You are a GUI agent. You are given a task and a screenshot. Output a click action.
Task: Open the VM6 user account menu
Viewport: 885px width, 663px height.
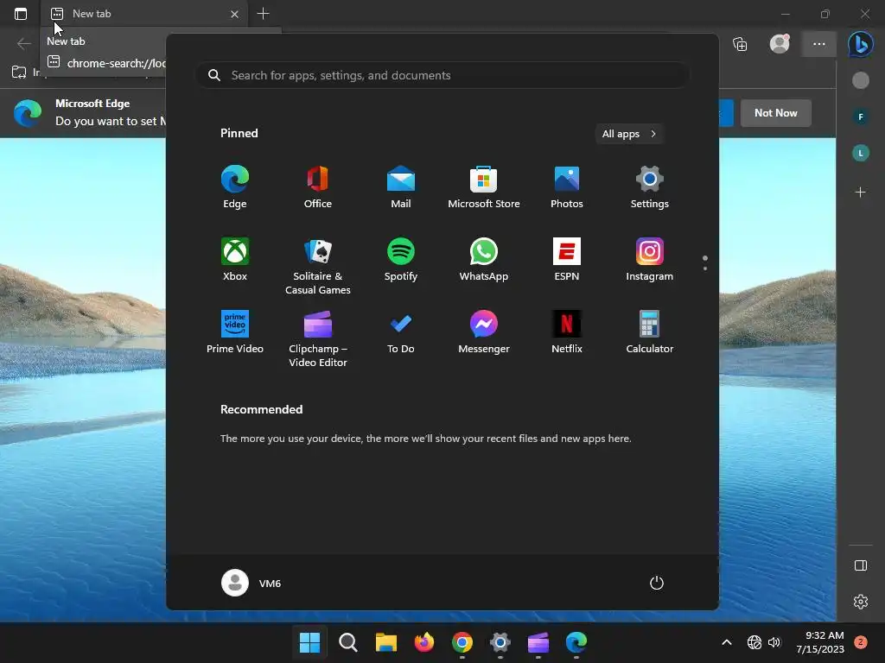click(251, 583)
